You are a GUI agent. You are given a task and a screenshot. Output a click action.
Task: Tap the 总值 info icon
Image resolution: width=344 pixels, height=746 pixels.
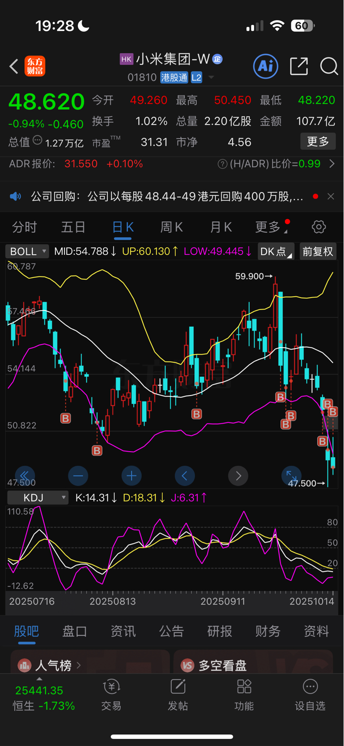[x=38, y=140]
